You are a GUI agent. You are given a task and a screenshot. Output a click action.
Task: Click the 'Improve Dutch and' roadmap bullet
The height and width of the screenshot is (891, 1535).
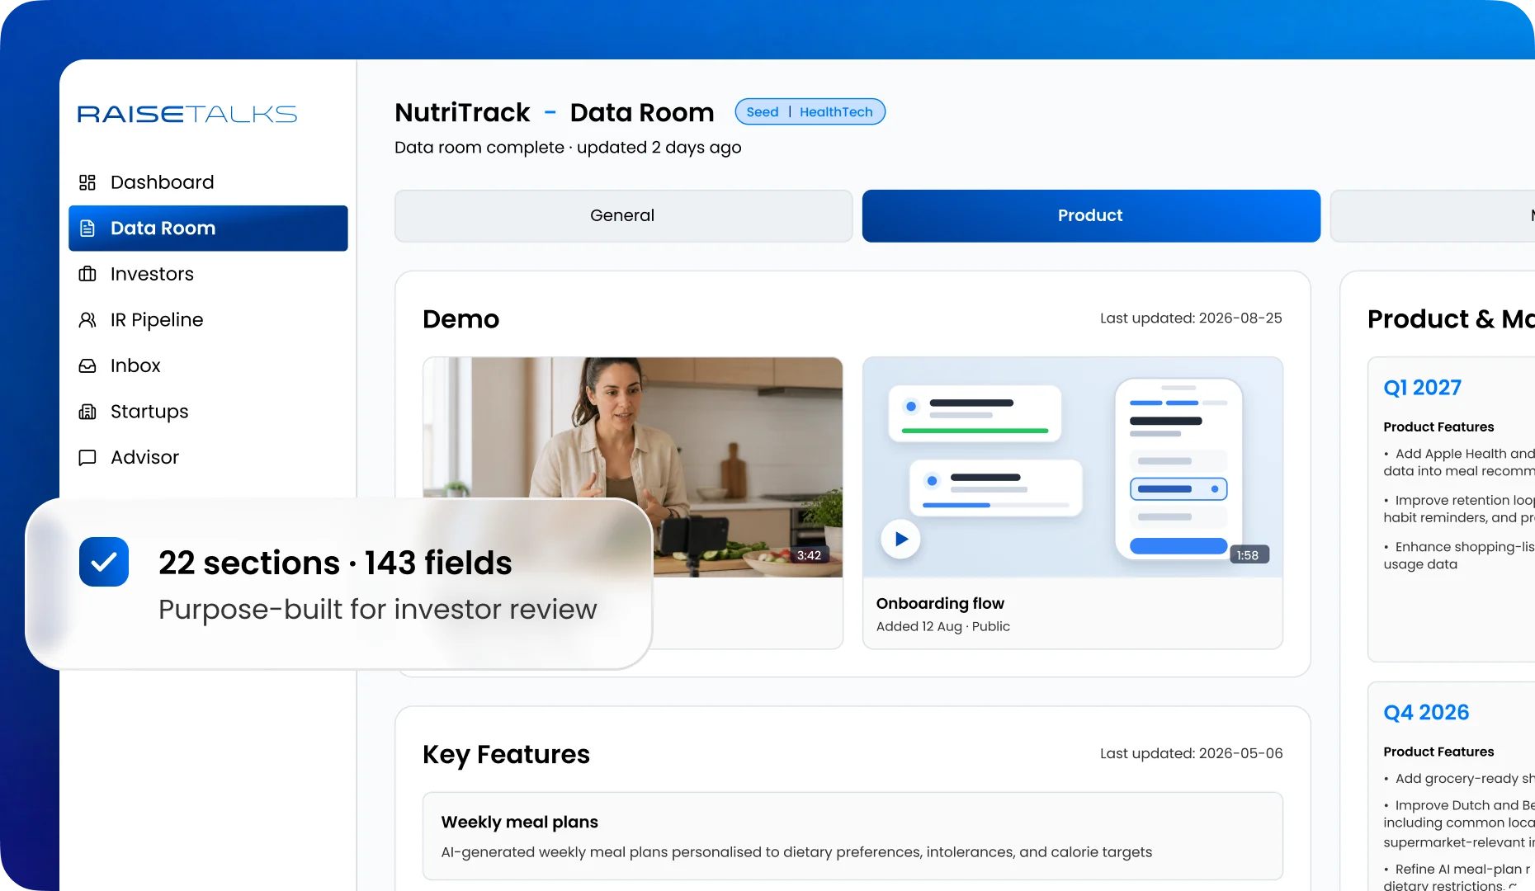[1459, 823]
